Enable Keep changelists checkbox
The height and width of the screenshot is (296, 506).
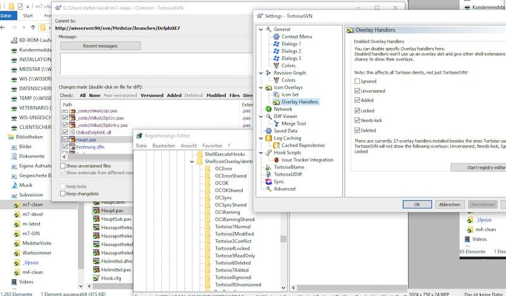(x=63, y=193)
